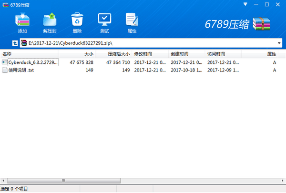Open the title bar dropdown menu arrow

(245, 4)
